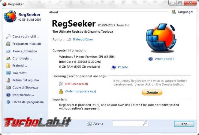Open the PC Info link
The image size is (199, 135).
tap(123, 67)
